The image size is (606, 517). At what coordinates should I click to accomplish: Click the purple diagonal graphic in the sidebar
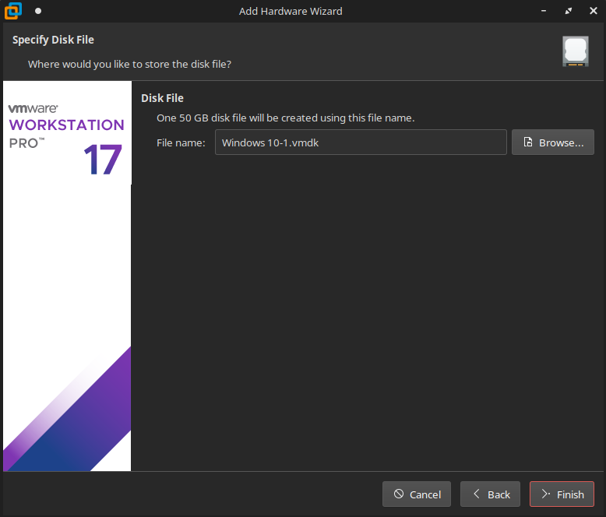[x=78, y=420]
